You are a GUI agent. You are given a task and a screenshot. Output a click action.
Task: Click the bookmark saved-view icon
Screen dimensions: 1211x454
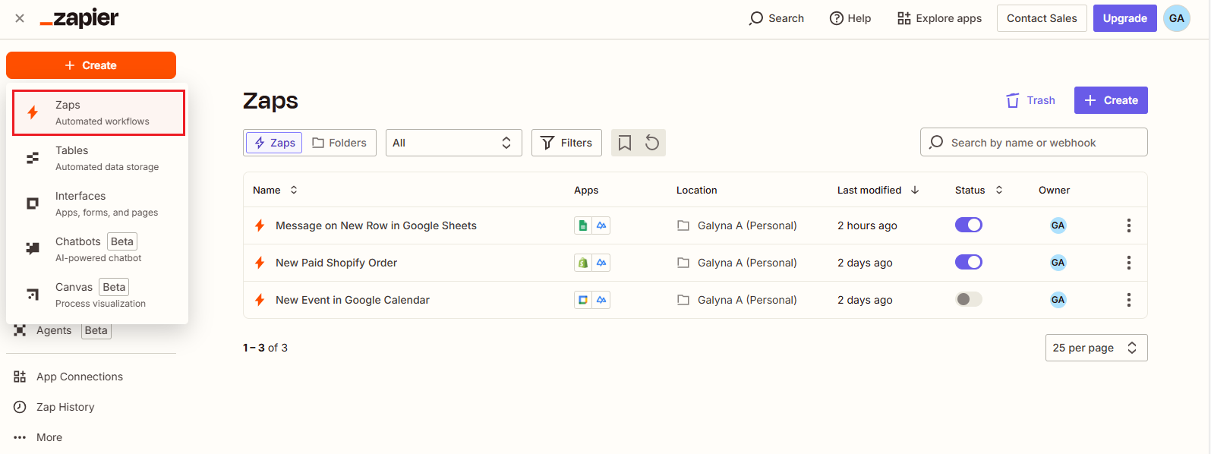pyautogui.click(x=625, y=143)
